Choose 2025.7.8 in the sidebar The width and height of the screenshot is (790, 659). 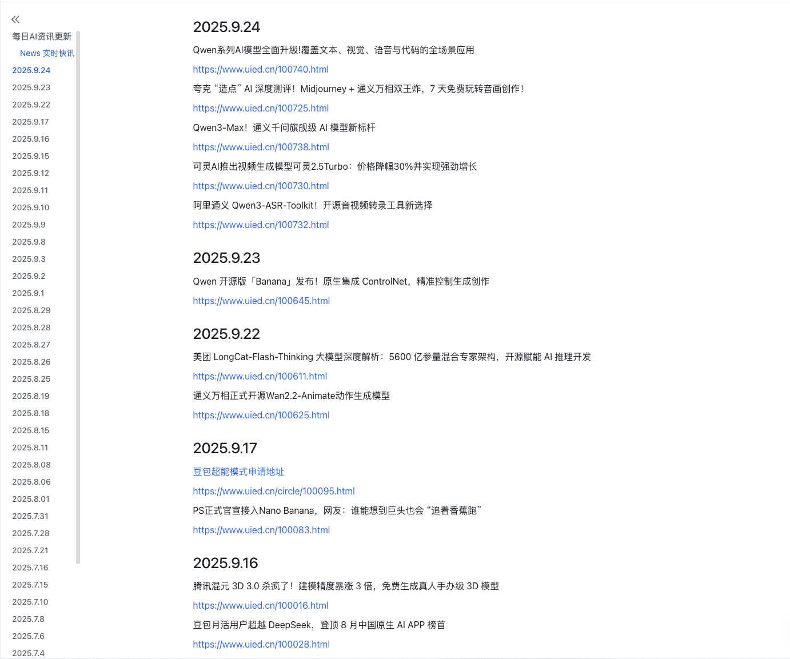(x=29, y=619)
